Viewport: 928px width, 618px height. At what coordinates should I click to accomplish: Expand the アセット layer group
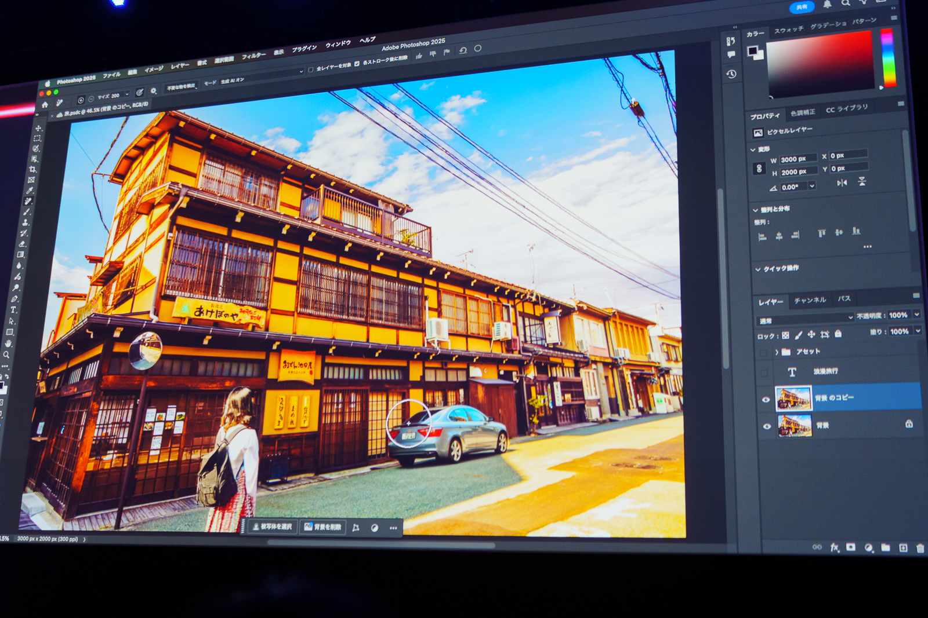(x=777, y=351)
